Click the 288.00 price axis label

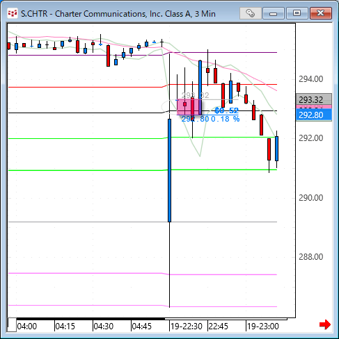coord(310,257)
